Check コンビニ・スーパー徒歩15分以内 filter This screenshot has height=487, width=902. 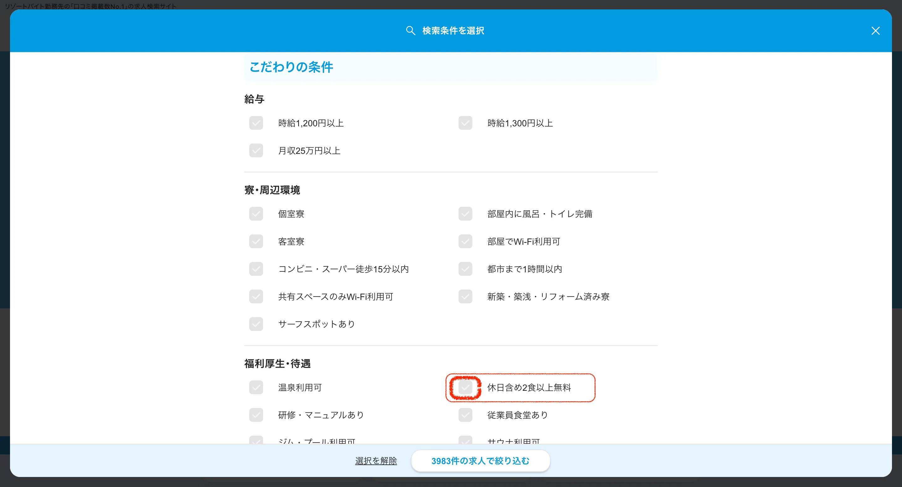click(x=256, y=269)
